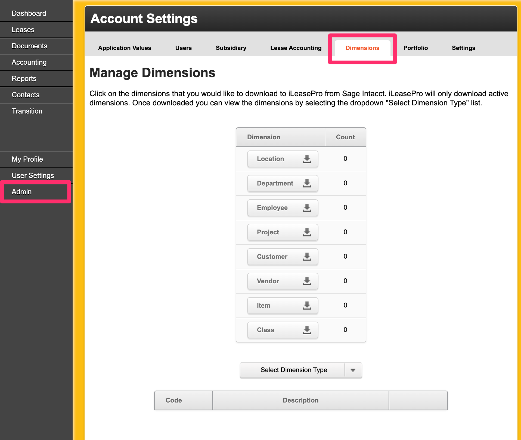Open the Portfolio tab
Screen dimensions: 521x440
click(x=415, y=48)
